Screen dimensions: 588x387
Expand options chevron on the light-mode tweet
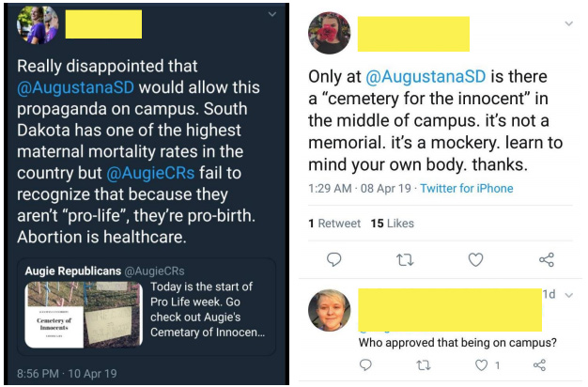tap(569, 23)
